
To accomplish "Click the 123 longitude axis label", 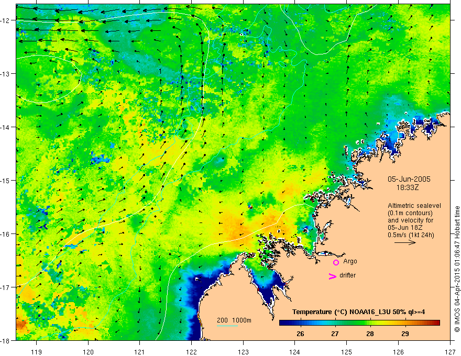I will click(243, 352).
